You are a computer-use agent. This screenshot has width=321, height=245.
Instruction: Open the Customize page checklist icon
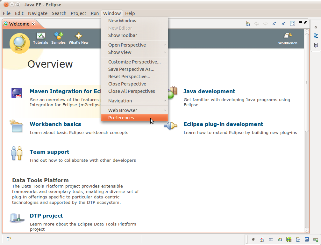(x=292, y=24)
